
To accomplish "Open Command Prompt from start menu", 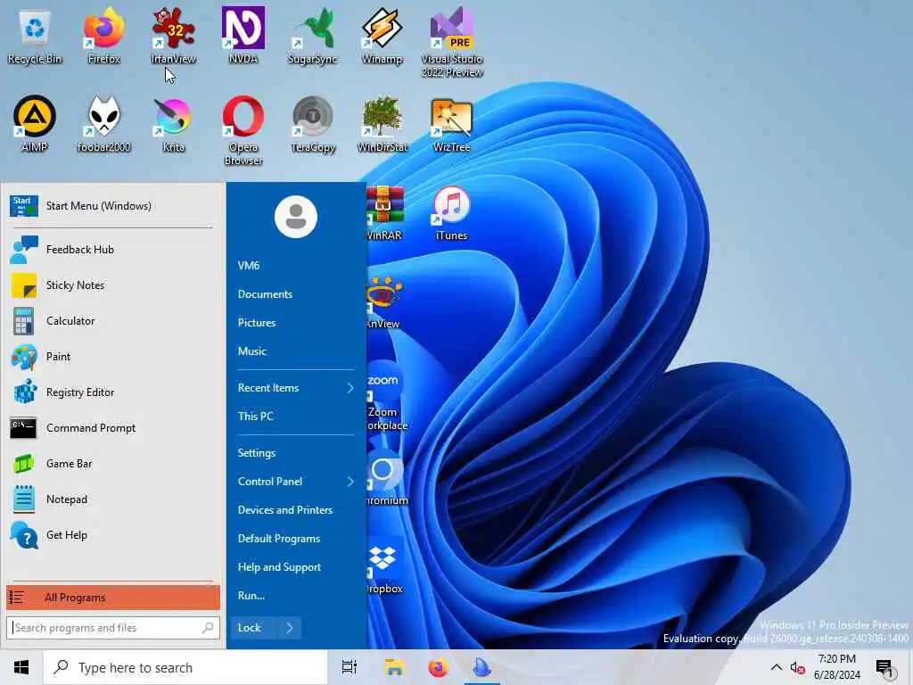I will [x=113, y=428].
